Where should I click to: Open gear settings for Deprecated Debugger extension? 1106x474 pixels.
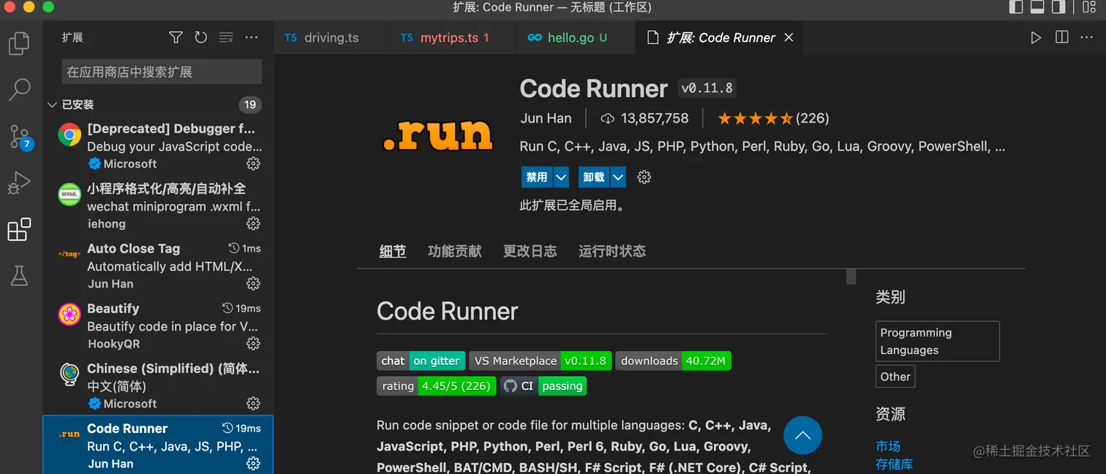(x=253, y=163)
